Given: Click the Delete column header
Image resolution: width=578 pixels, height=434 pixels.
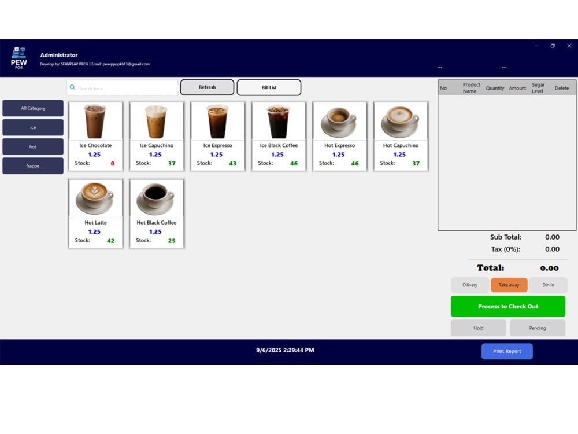Looking at the screenshot, I should coord(562,88).
